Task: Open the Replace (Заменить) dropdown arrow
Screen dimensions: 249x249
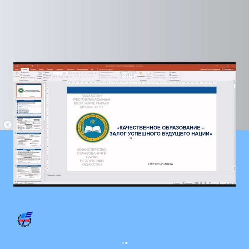Action: 179,75
